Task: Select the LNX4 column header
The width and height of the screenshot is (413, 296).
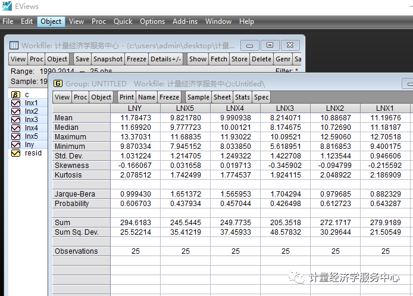Action: point(235,108)
